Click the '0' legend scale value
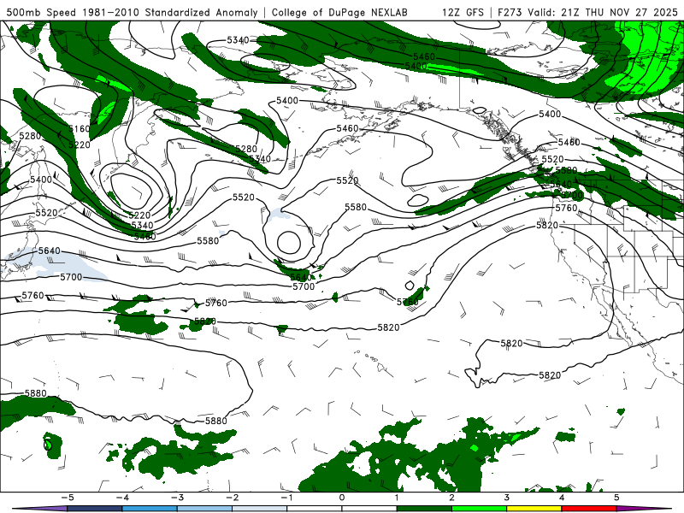This screenshot has height=513, width=684. click(342, 498)
